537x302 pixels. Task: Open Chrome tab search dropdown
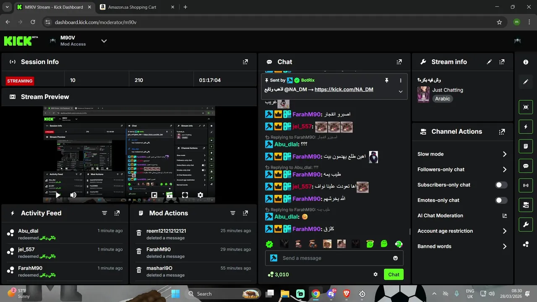click(7, 7)
